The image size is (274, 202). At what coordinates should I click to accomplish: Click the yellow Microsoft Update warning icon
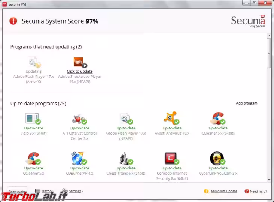pos(206,191)
